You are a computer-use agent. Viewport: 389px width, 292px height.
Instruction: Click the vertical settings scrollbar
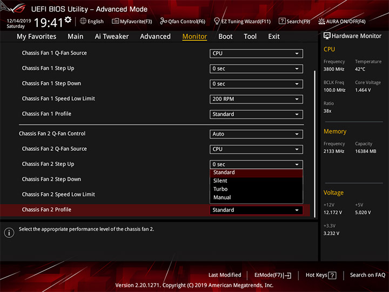tap(315, 144)
